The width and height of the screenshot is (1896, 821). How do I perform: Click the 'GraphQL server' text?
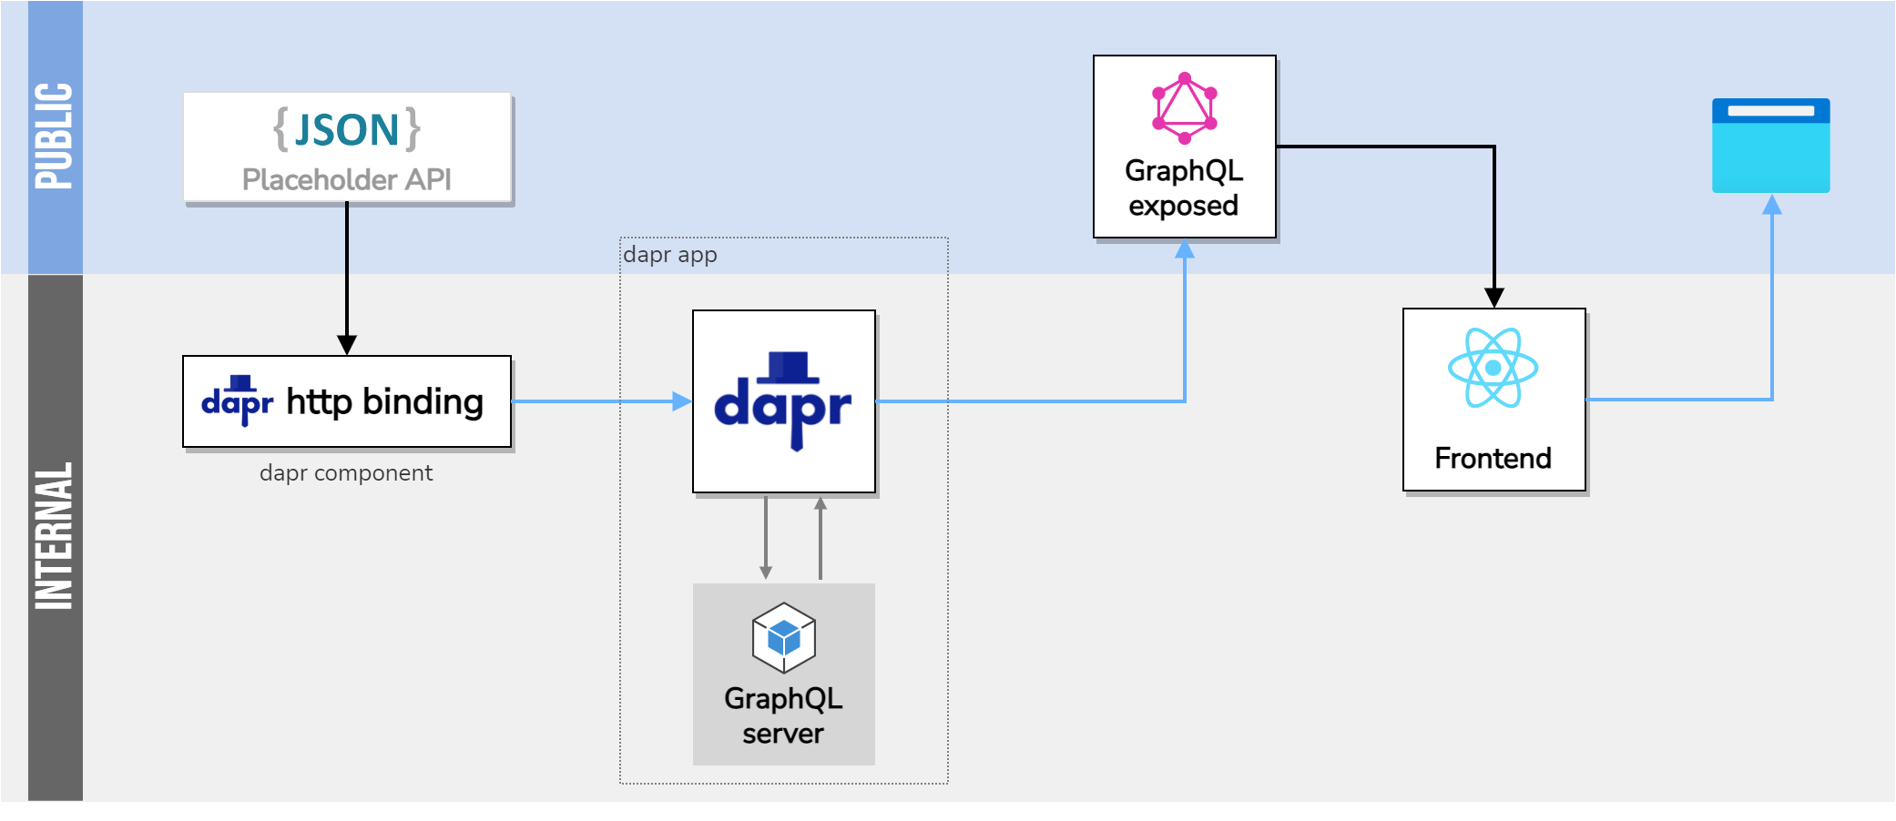pos(783,715)
